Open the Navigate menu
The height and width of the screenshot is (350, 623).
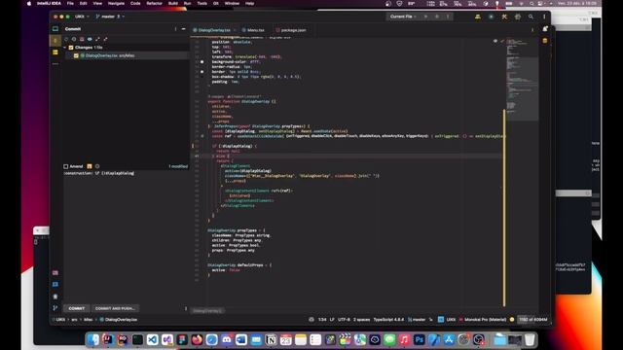point(116,3)
